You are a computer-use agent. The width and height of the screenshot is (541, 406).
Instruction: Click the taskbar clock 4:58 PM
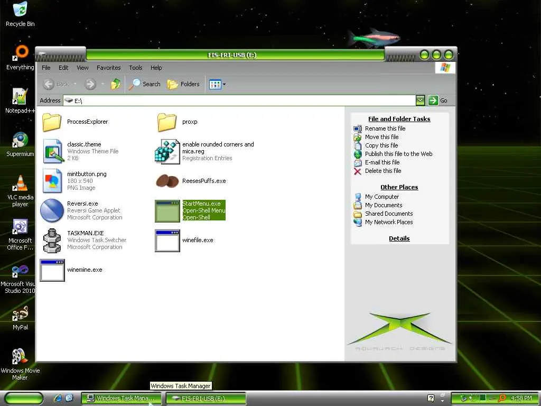521,399
